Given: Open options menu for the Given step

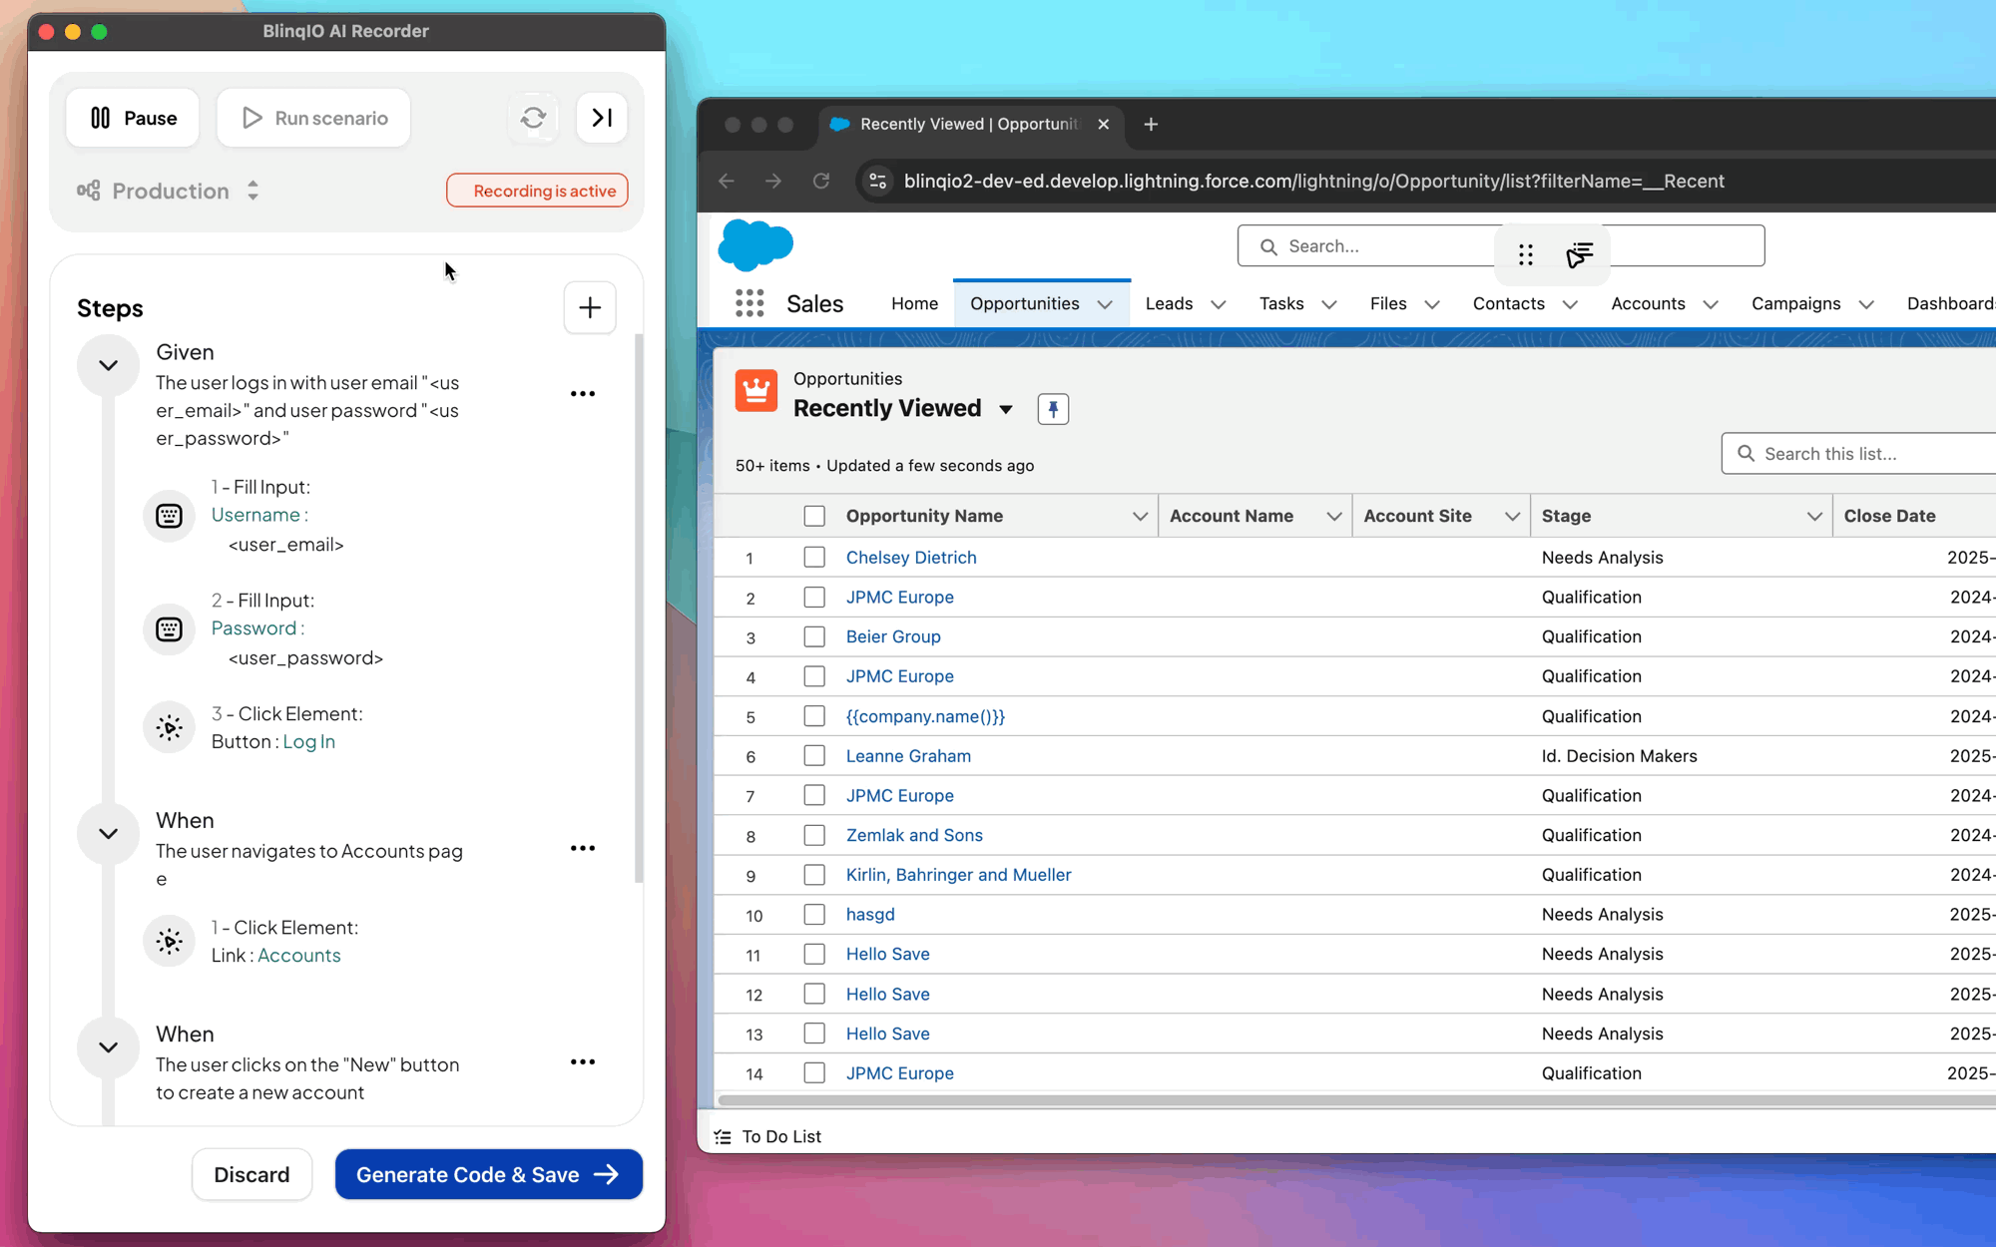Looking at the screenshot, I should [583, 394].
